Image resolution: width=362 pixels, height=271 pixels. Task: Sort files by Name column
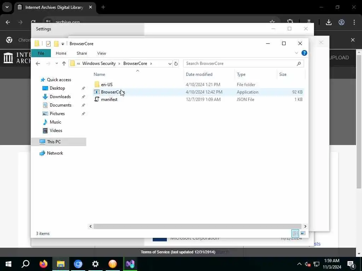pyautogui.click(x=99, y=74)
